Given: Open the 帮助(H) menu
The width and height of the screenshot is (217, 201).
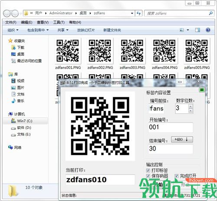Looking at the screenshot, I should coord(75,23).
